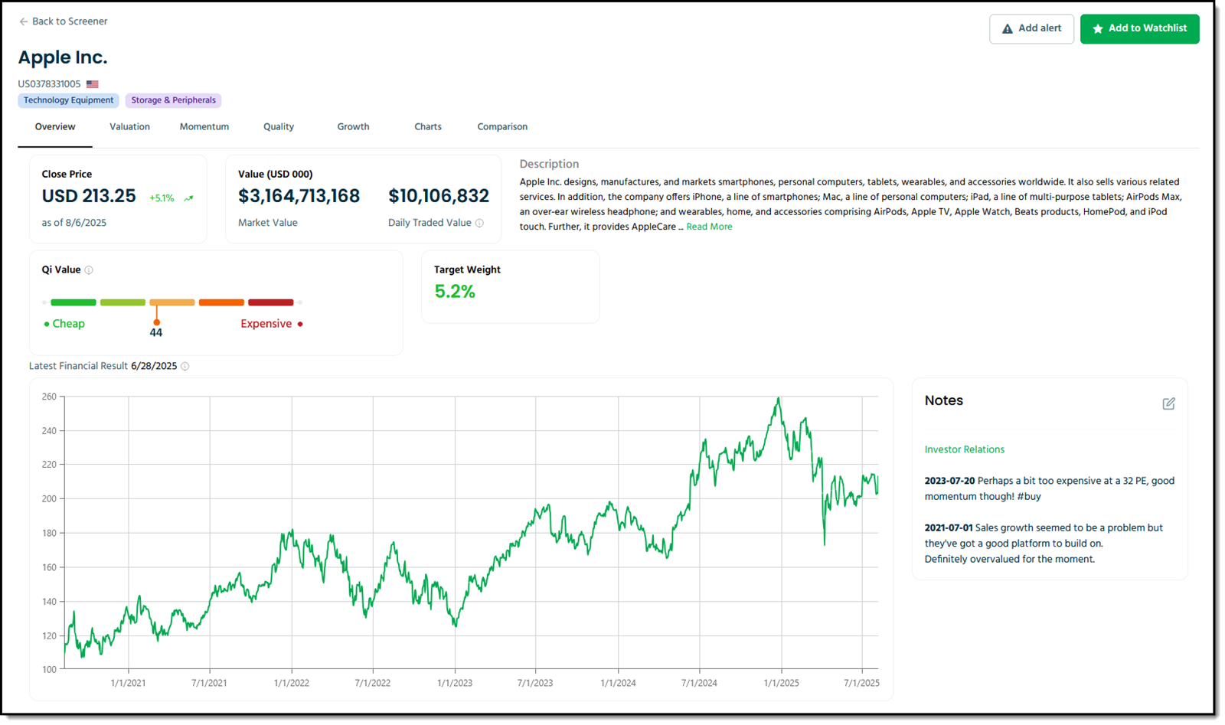Click the Technology Equipment tag
The height and width of the screenshot is (725, 1225).
pyautogui.click(x=68, y=100)
